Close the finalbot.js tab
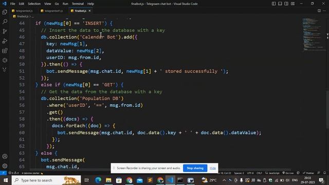The image size is (329, 185). [x=89, y=11]
